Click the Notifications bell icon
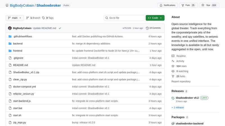225x126 pixels. coord(161,5)
